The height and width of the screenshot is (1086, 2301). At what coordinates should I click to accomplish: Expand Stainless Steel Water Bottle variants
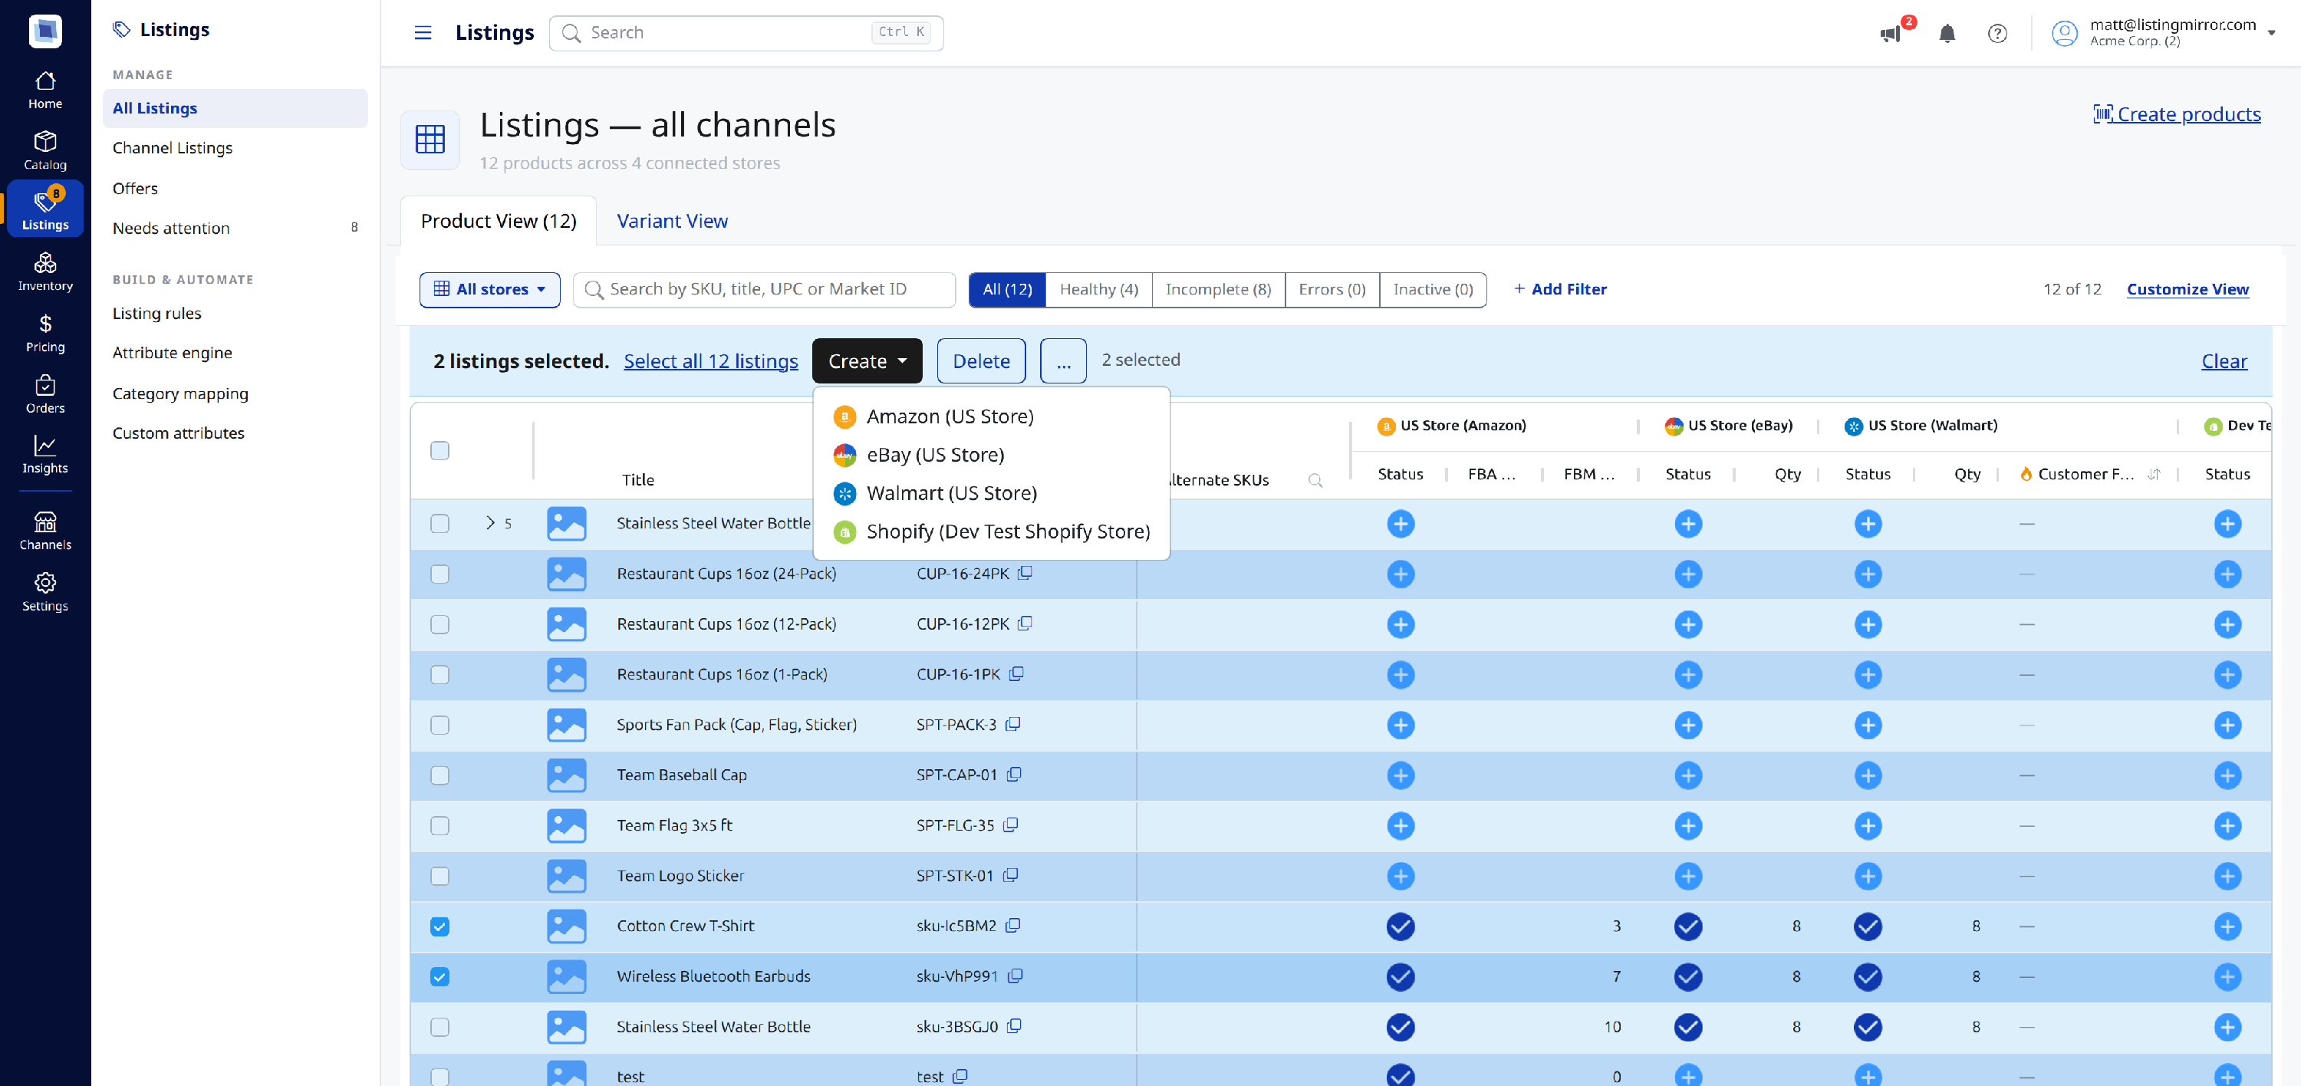tap(489, 522)
